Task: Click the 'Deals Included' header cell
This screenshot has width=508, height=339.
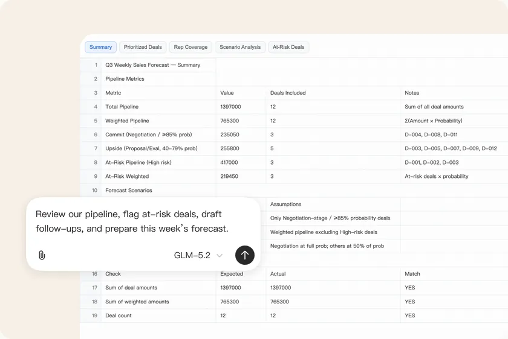Action: coord(333,93)
